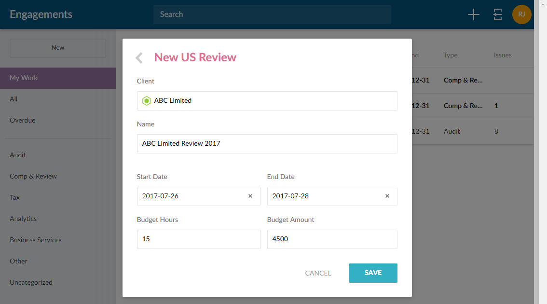Clear the End Date using its X icon
This screenshot has height=304, width=547.
point(387,196)
